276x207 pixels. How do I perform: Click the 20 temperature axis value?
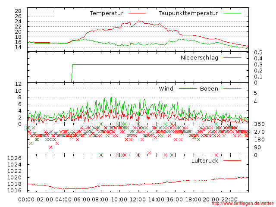click(x=18, y=31)
